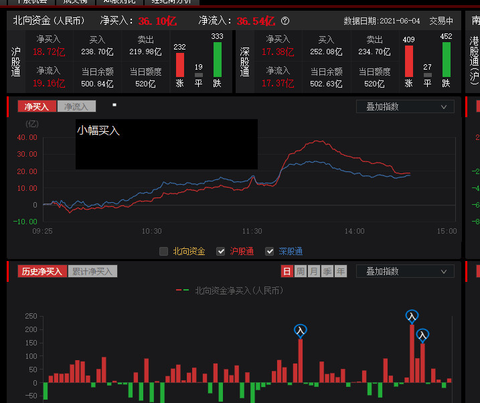This screenshot has height=403, width=480.
Task: Click the leftmost blue 入 marker on bar chart
Action: click(301, 330)
